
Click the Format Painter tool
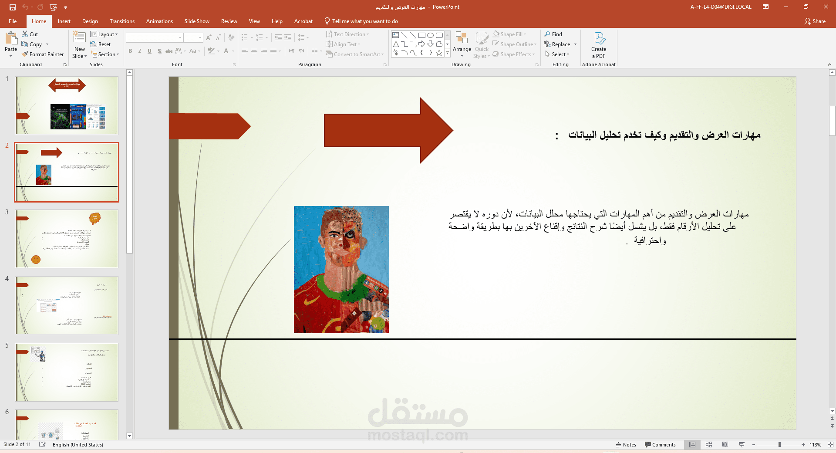pos(43,54)
